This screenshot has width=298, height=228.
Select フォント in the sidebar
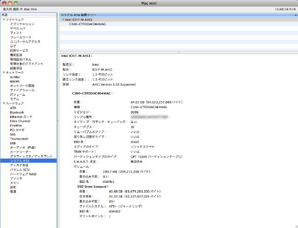pos(16,33)
